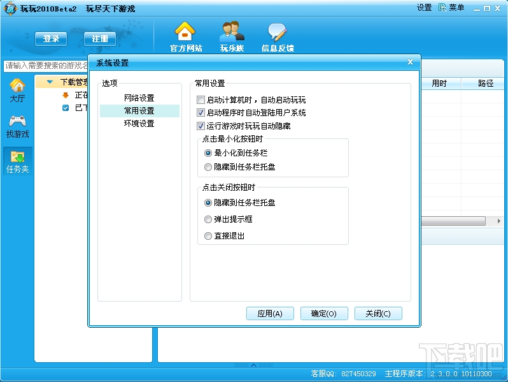Image resolution: width=508 pixels, height=382 pixels.
Task: Click orange download arrow tree icon
Action: pyautogui.click(x=66, y=95)
